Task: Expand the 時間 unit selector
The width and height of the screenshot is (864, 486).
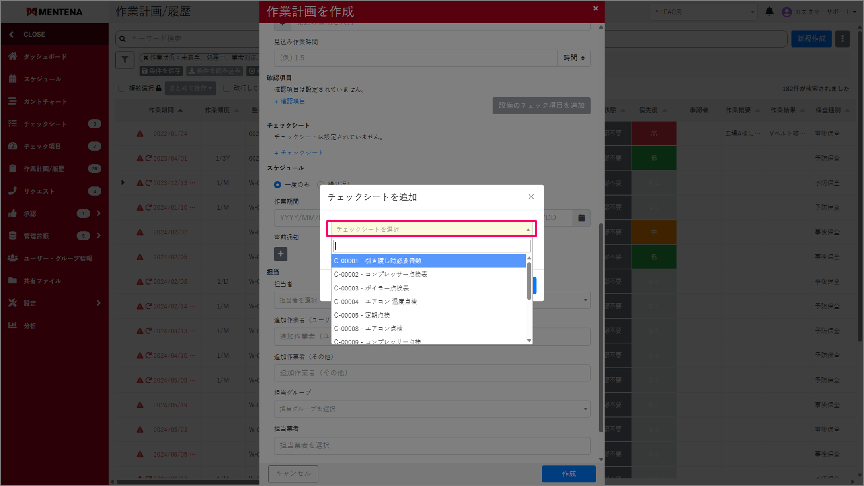Action: point(573,58)
